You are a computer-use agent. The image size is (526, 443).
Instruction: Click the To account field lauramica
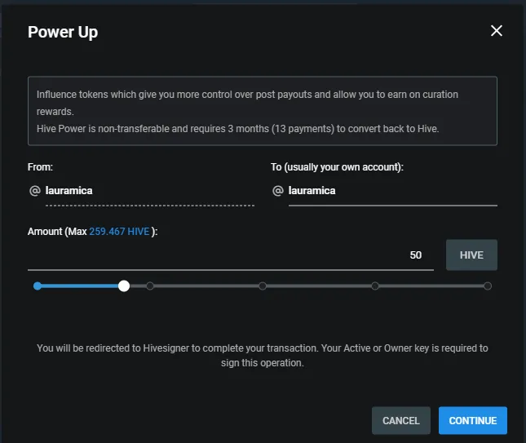click(392, 191)
